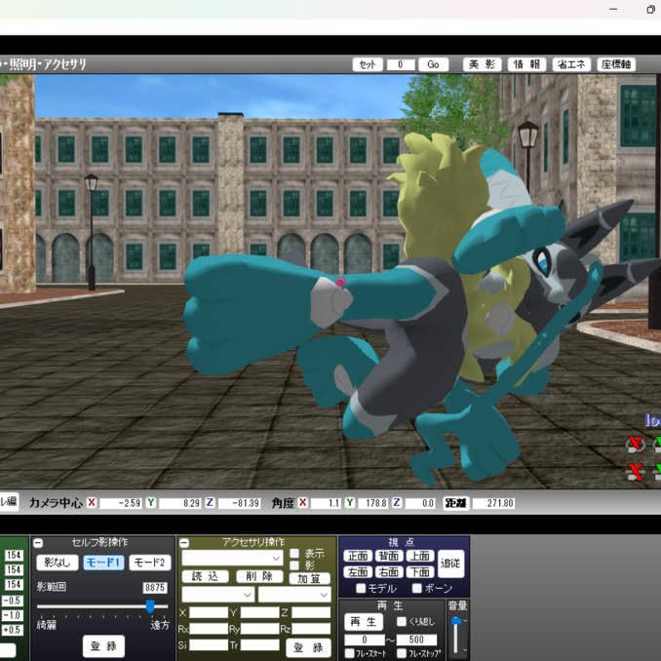
Task: Click the lower red X axis move icon
Action: [x=636, y=472]
